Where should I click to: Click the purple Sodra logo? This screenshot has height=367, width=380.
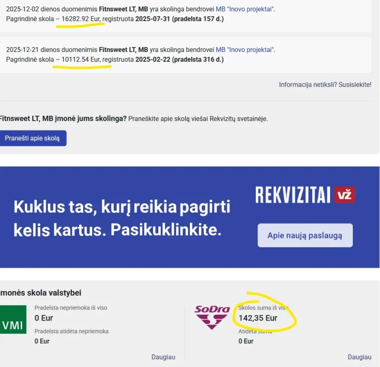(x=212, y=317)
